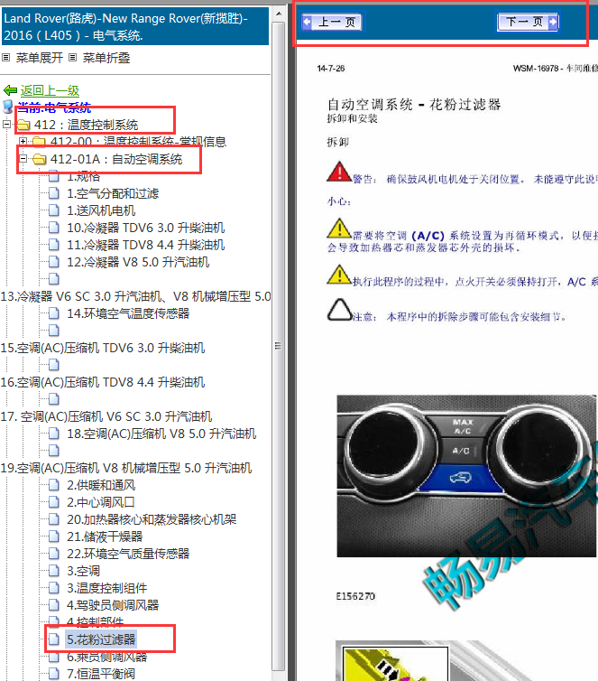598x681 pixels.
Task: Open 1.空气分配和过滤 document
Action: tap(113, 193)
